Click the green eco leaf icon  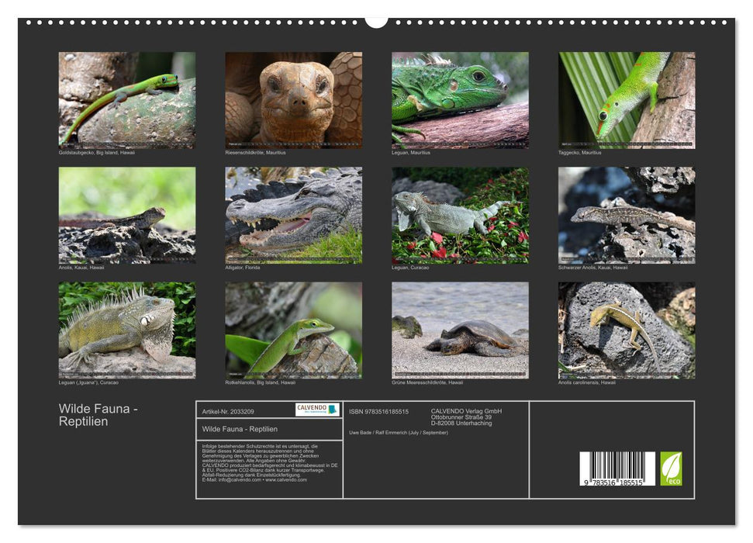672,465
